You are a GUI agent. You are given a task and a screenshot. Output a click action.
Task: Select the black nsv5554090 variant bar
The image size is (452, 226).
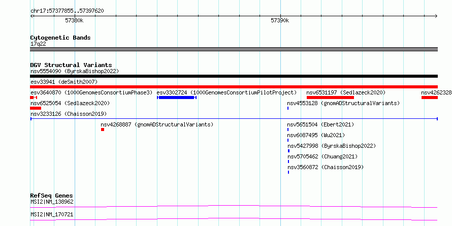coord(234,76)
